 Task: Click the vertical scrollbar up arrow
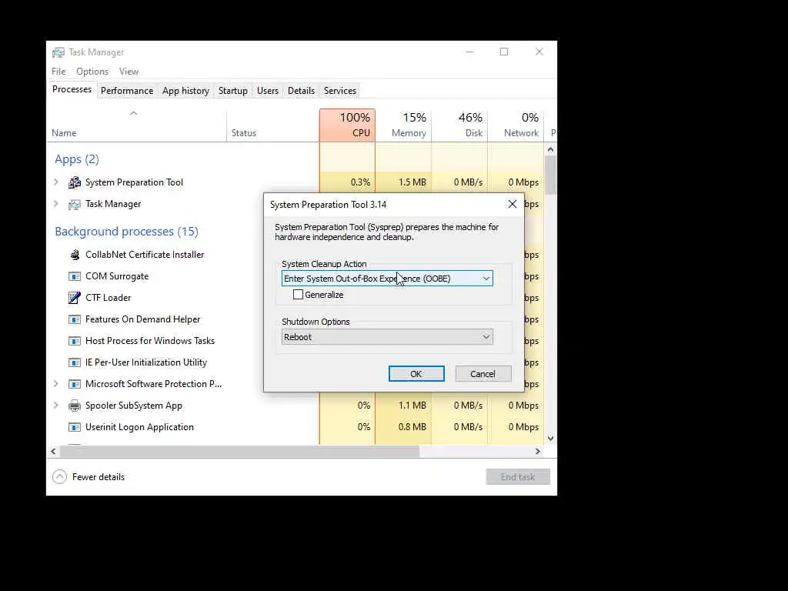(550, 150)
